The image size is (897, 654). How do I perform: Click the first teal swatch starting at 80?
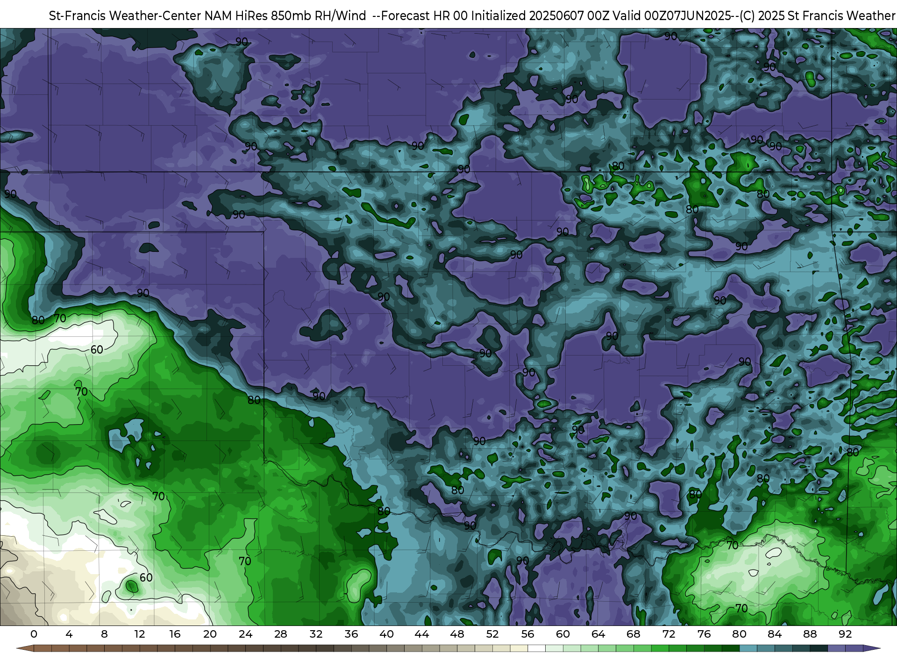point(748,648)
